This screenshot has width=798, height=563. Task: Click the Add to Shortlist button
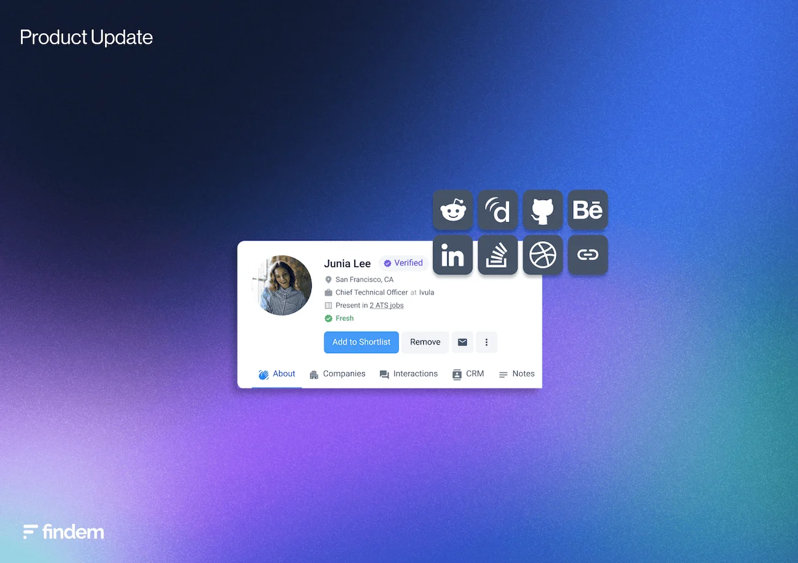point(361,342)
